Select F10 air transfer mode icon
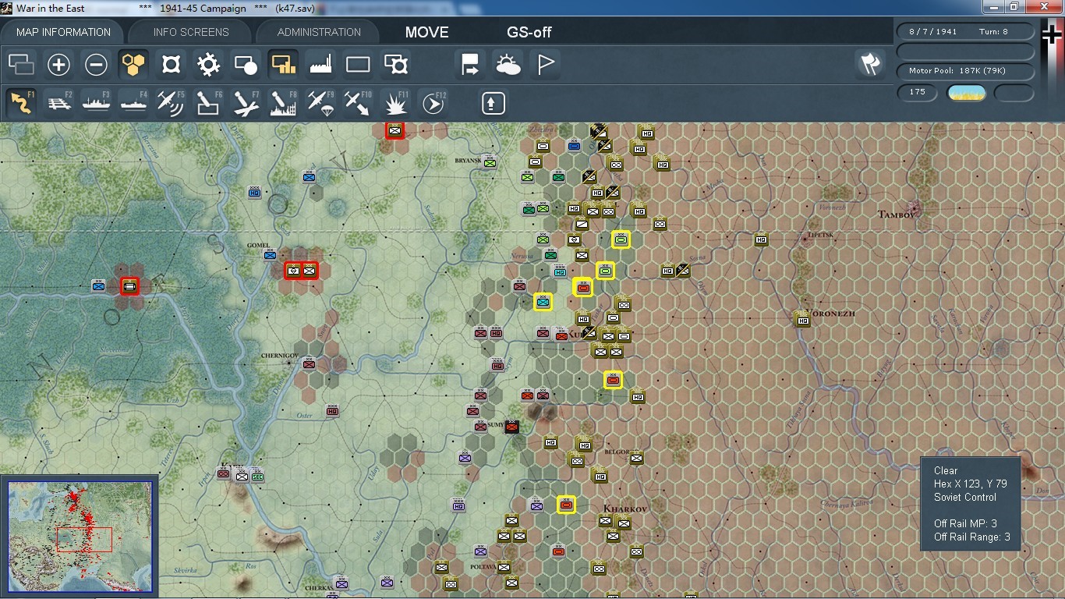Viewport: 1065px width, 599px height. [358, 103]
